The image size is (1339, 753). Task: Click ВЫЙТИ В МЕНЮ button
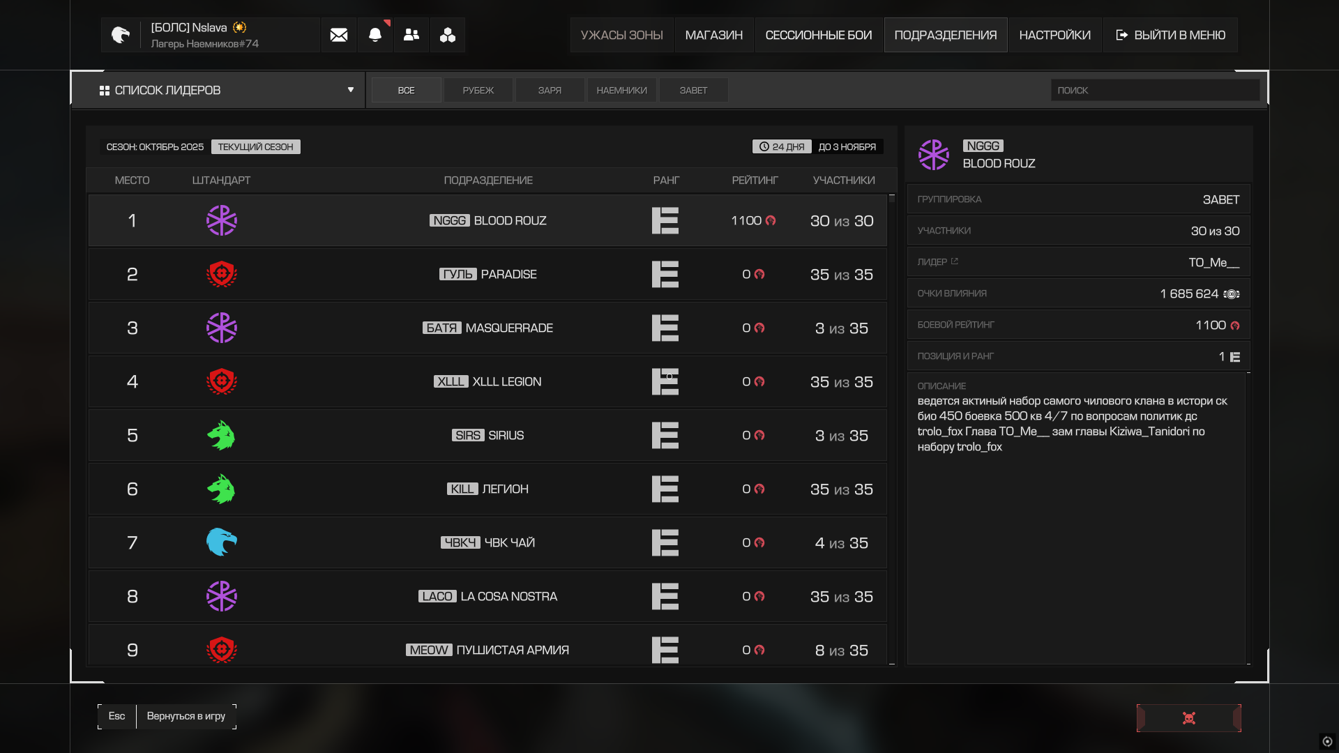point(1171,35)
